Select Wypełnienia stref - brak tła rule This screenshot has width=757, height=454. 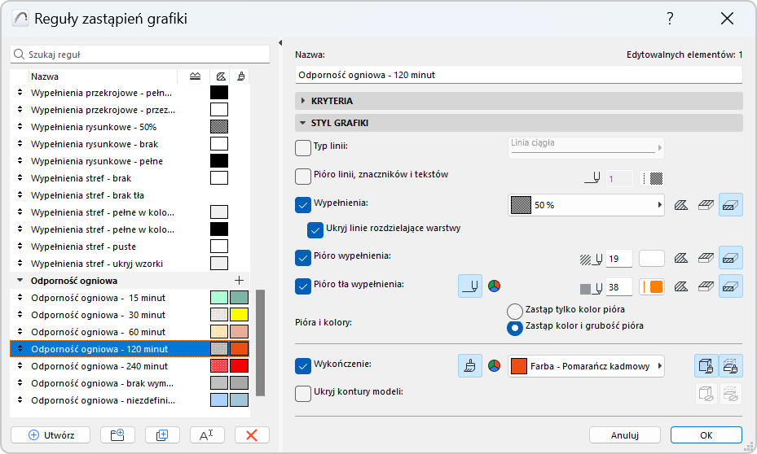(x=130, y=195)
